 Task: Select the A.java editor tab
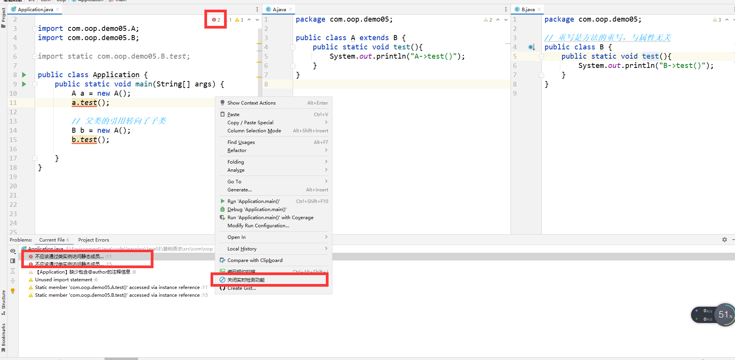[x=279, y=9]
